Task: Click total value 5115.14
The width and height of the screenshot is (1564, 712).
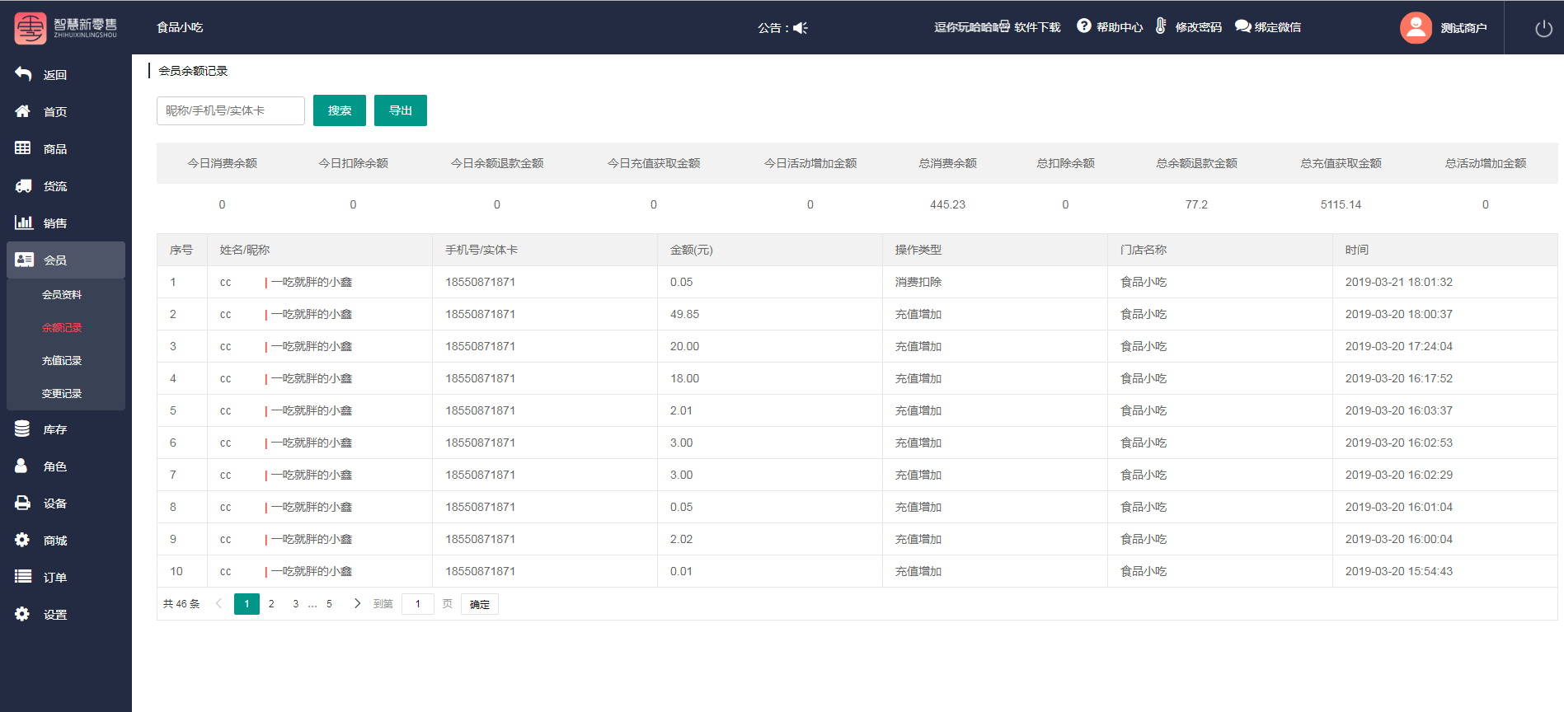Action: [1341, 204]
